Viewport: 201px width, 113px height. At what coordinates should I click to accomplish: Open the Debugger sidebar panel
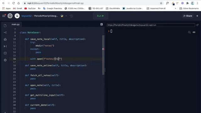coord(5,46)
